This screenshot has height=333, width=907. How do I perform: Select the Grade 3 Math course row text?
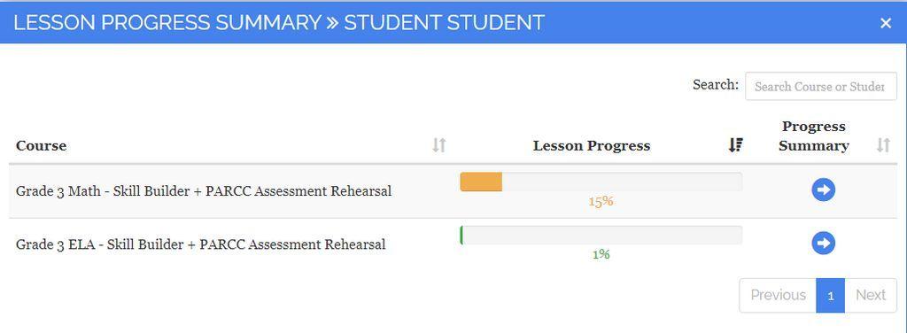[204, 190]
